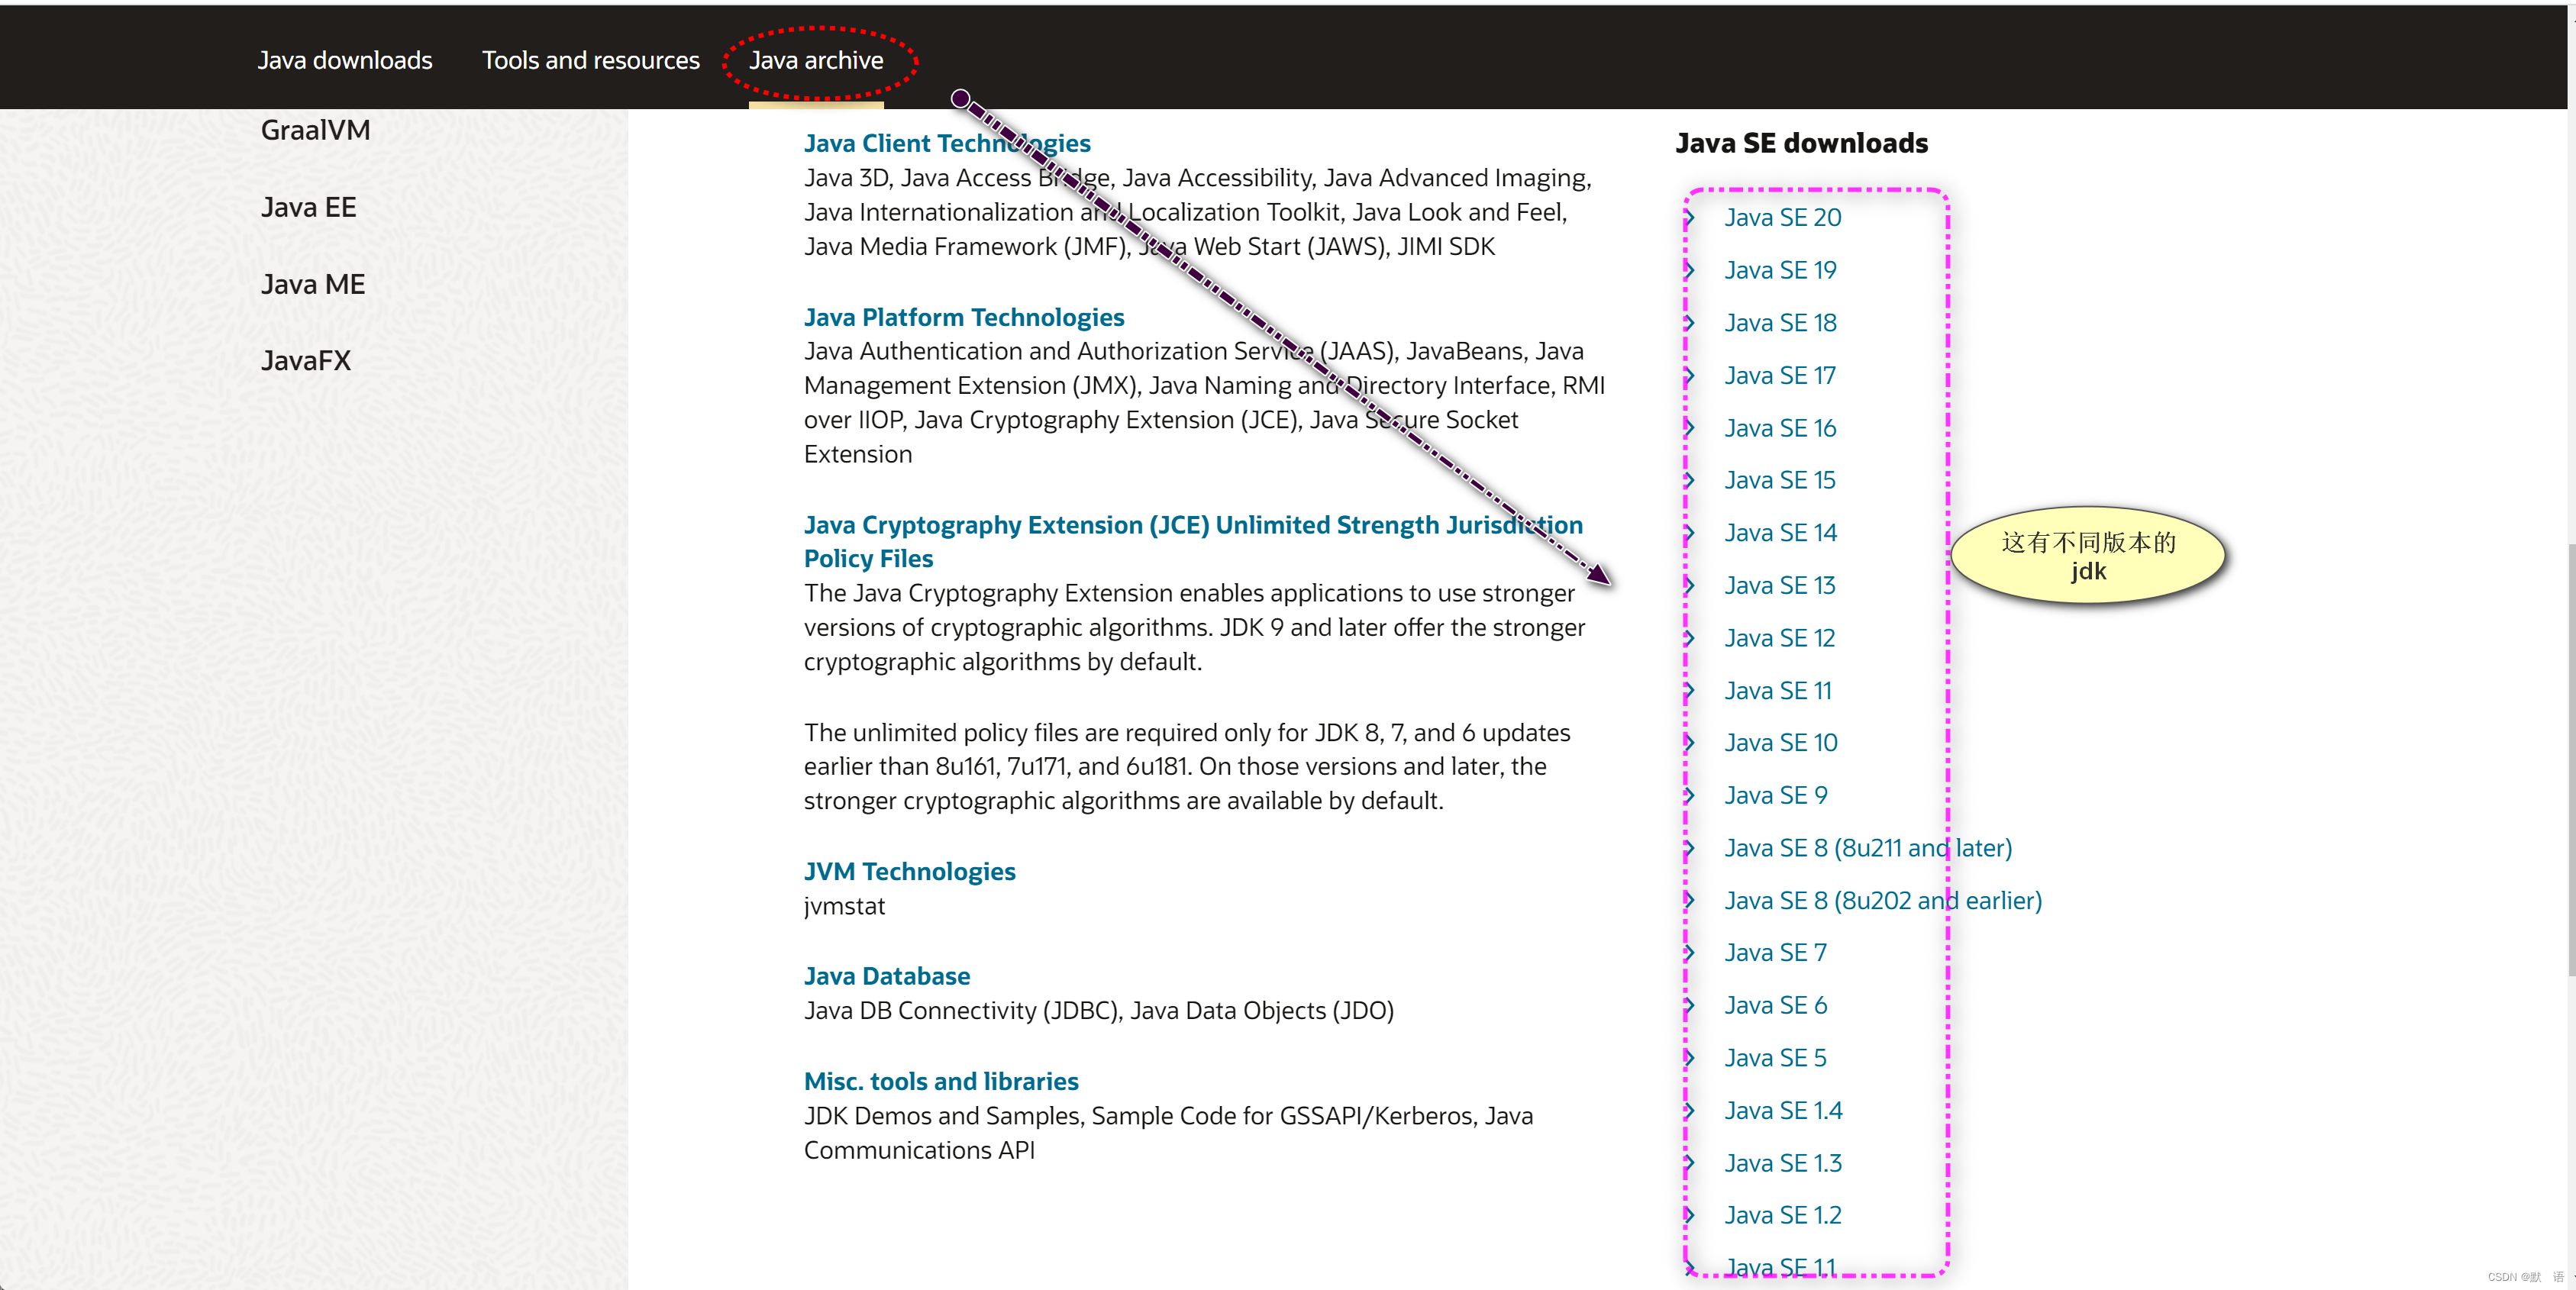Click chevron icon beside Java SE 11
The width and height of the screenshot is (2576, 1290).
click(1690, 691)
